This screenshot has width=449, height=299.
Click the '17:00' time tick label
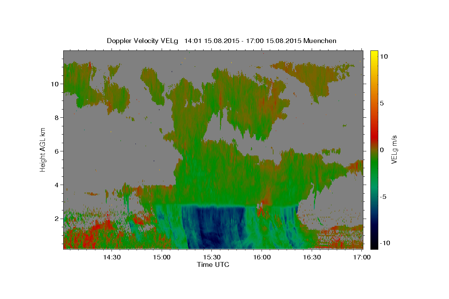(x=362, y=257)
